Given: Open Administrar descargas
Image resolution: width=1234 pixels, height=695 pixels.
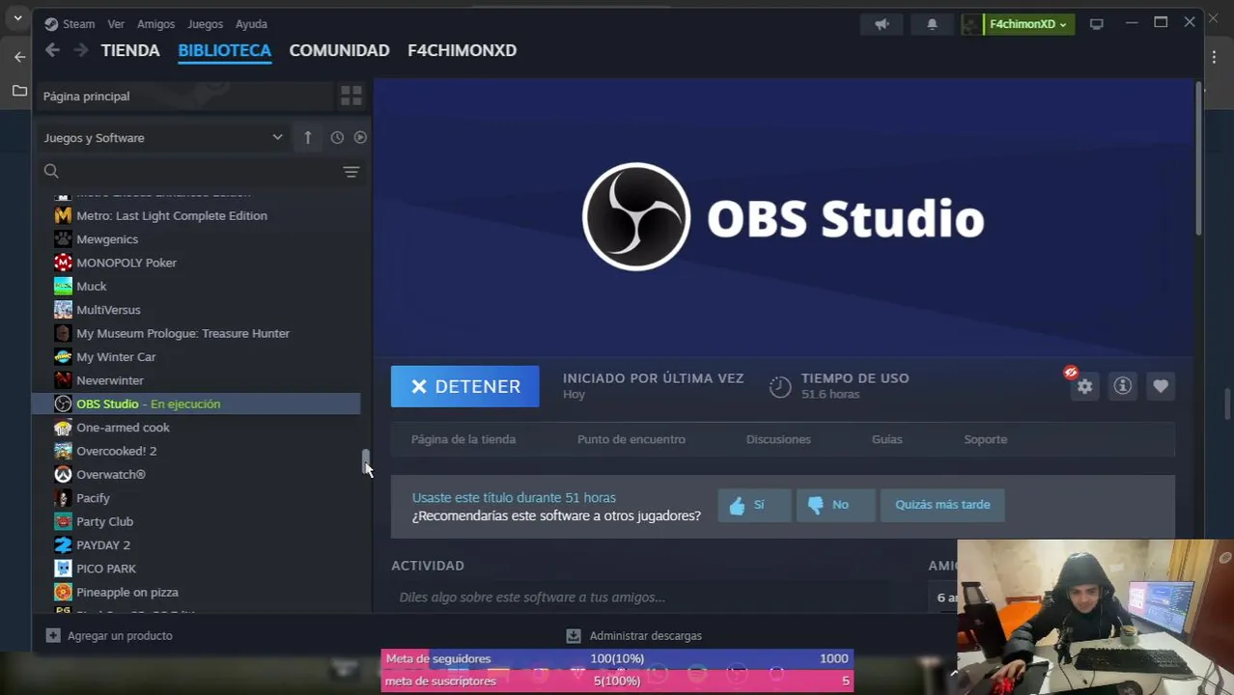Looking at the screenshot, I should [x=633, y=636].
